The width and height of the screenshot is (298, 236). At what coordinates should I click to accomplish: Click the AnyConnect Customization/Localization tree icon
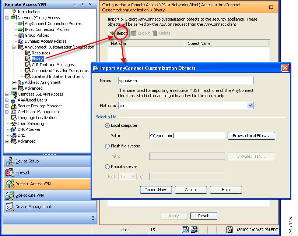point(21,47)
